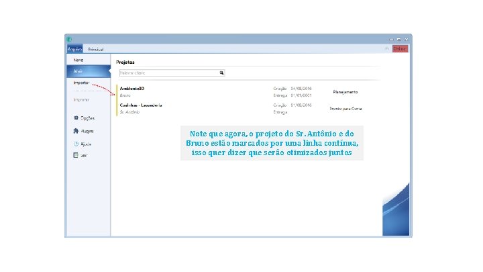Click the client name Bruno
483x272 pixels.
pos(125,95)
